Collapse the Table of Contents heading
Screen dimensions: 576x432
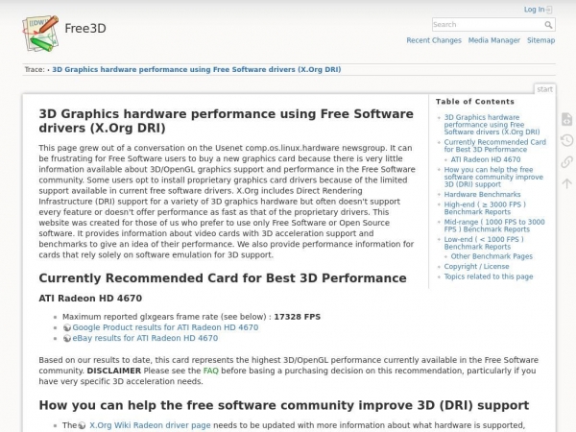pos(474,102)
